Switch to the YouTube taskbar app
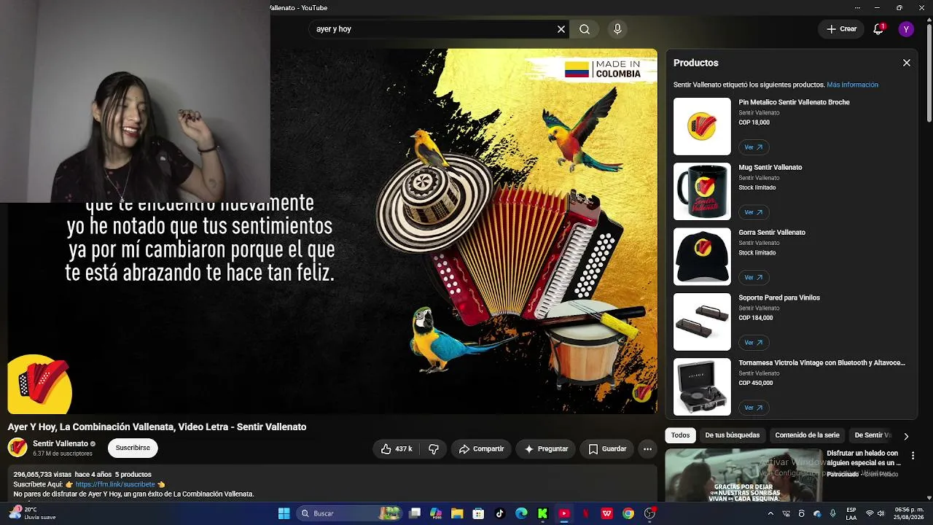 [563, 513]
